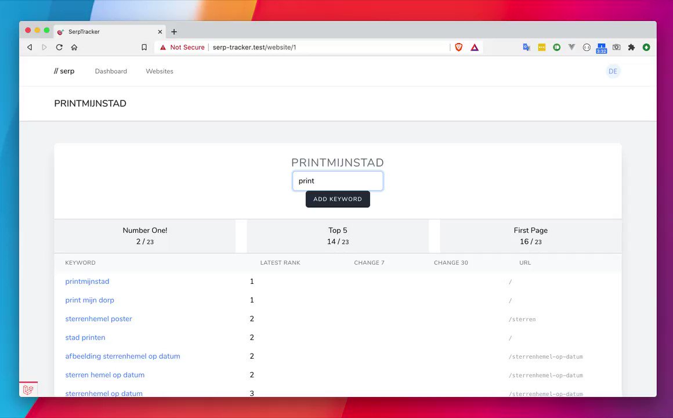Click the PRINTMIJNSTAD heading above keyword input
This screenshot has width=673, height=418.
coord(338,163)
